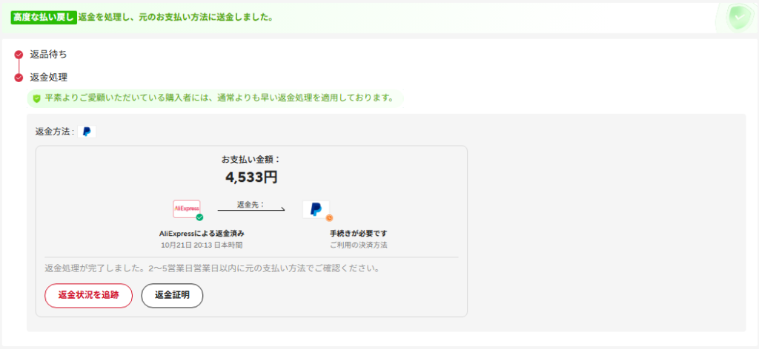Viewport: 759px width, 349px height.
Task: Select the AliExpress logo in refund flow
Action: tap(186, 209)
